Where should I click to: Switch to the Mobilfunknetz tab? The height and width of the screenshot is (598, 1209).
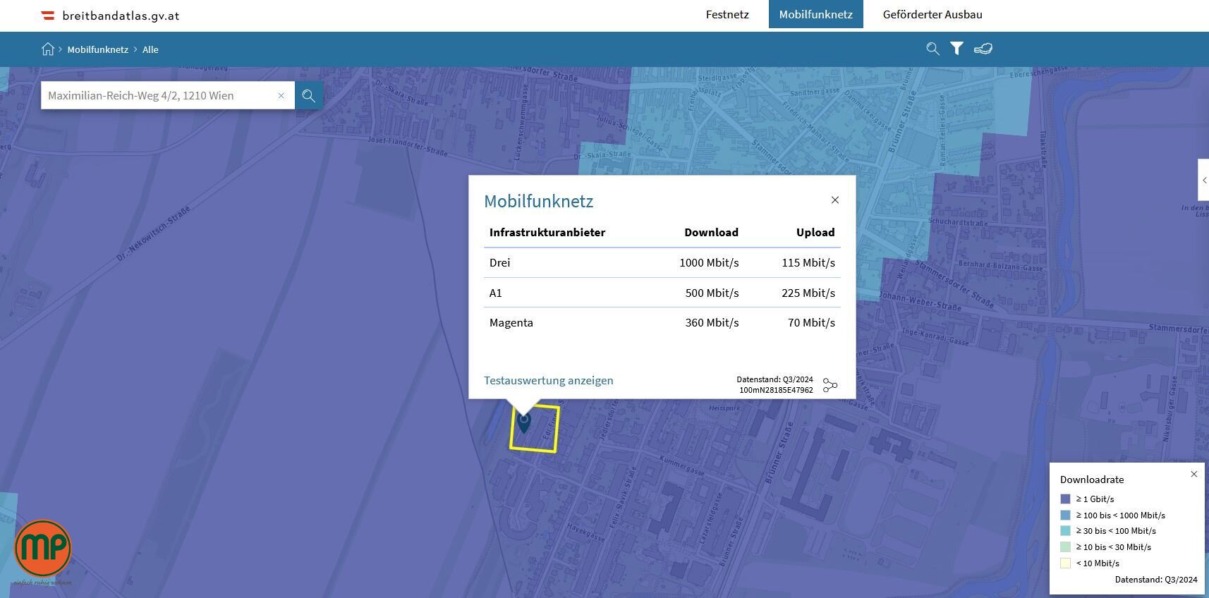click(816, 14)
